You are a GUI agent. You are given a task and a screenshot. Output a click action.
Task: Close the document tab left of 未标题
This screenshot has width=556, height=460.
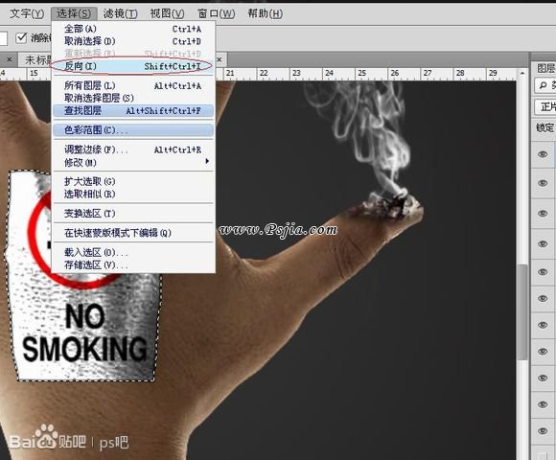[x=10, y=59]
